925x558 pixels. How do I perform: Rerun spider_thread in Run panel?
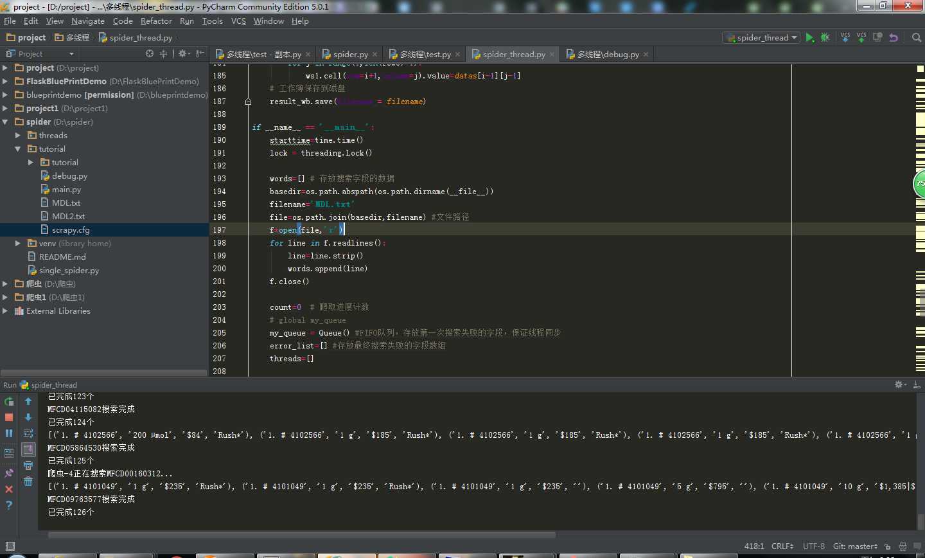(x=9, y=402)
